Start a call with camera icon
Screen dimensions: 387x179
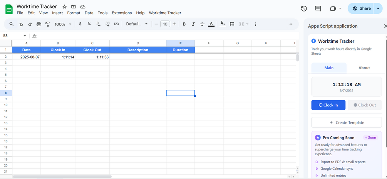click(333, 8)
